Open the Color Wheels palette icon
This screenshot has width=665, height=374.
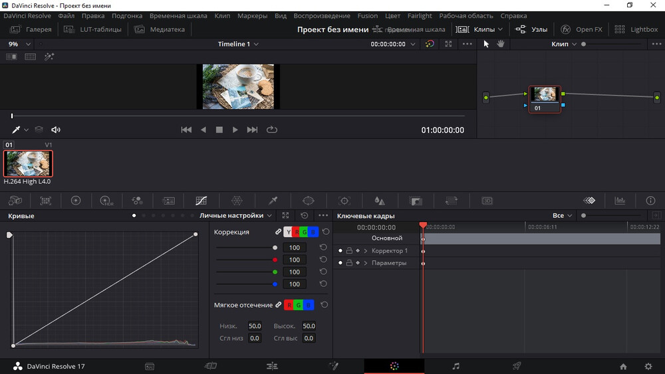tap(76, 201)
